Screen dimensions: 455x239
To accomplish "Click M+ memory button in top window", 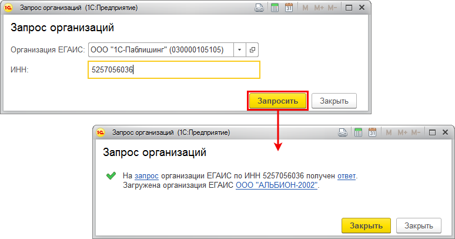I will [x=319, y=8].
